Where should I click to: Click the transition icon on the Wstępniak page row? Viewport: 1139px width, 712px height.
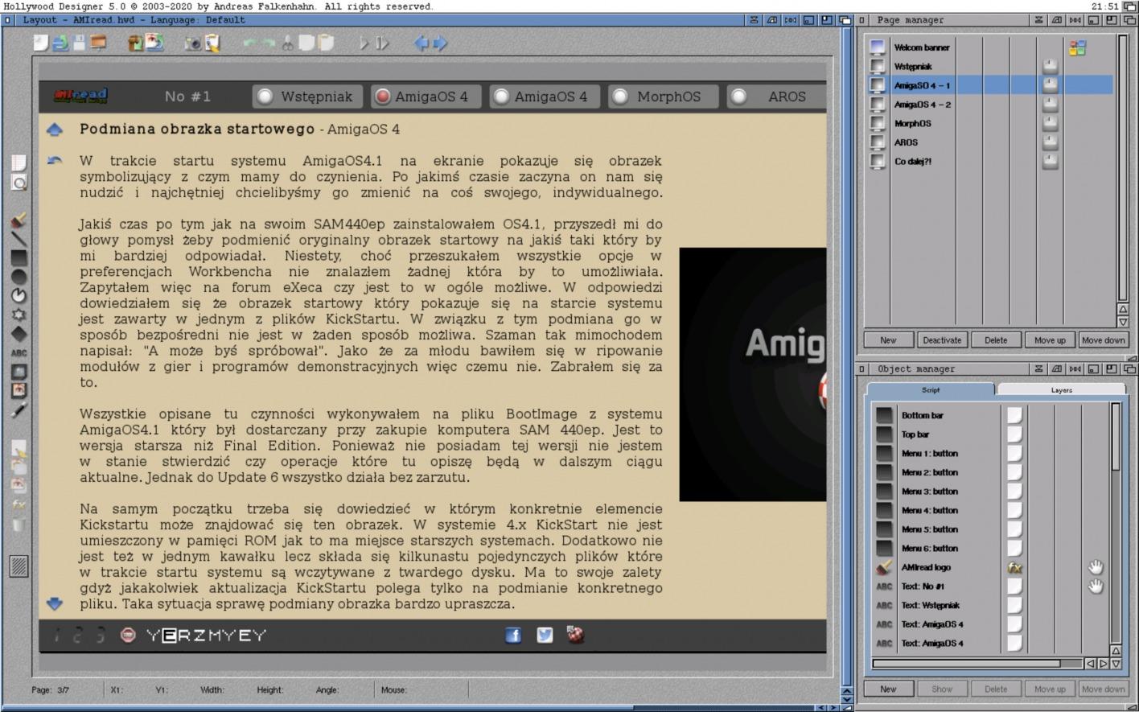(1050, 66)
